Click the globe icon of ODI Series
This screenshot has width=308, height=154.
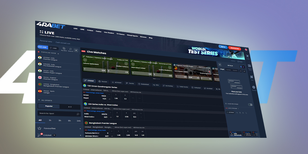[85, 104]
